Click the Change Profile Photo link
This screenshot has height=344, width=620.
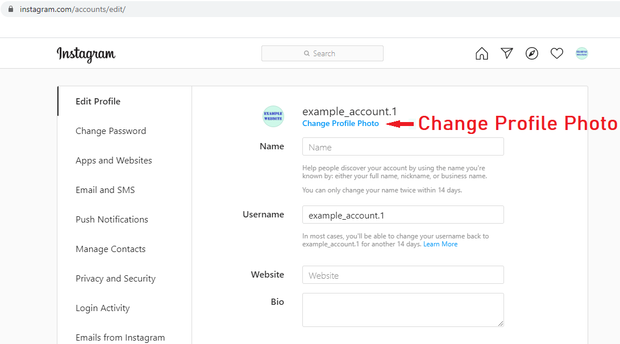coord(340,124)
